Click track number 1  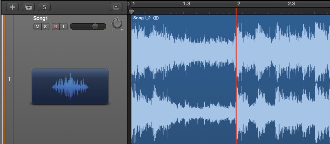click(9, 79)
